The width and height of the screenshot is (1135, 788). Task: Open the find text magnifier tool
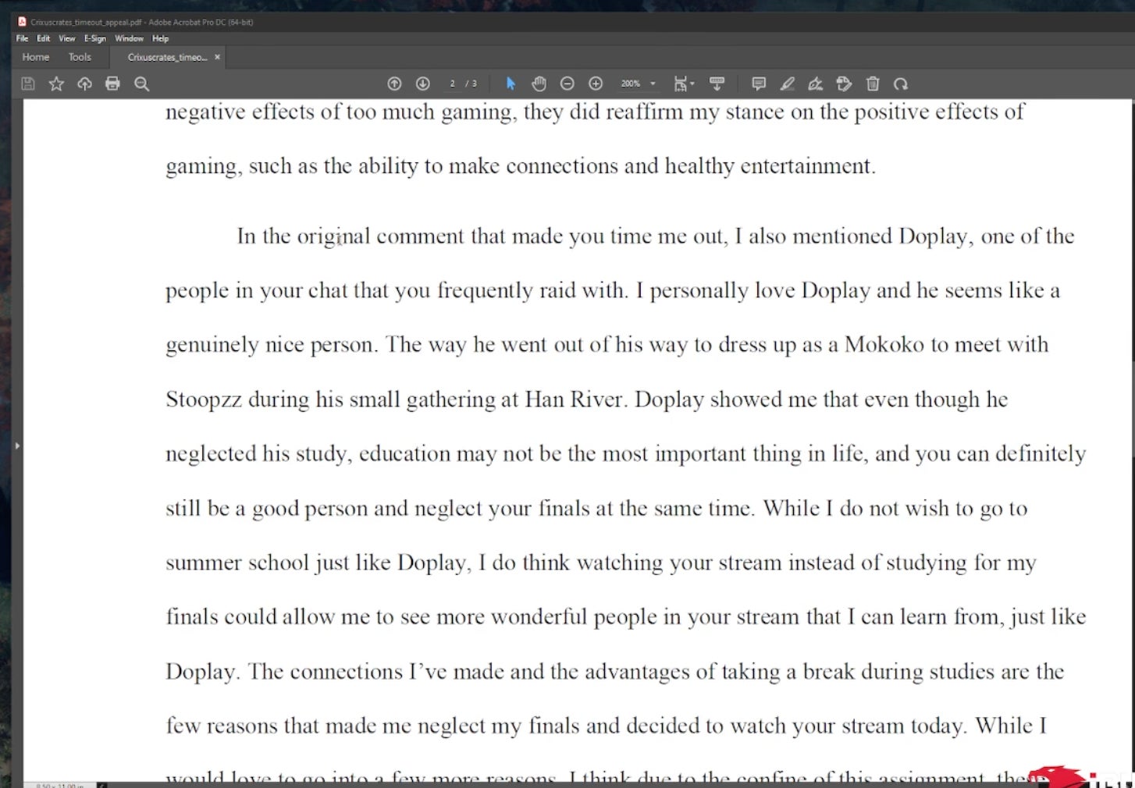pyautogui.click(x=141, y=83)
